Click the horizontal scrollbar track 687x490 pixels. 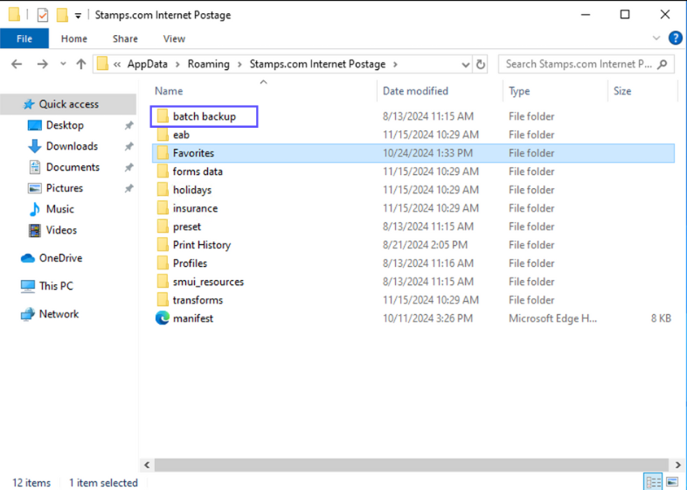(412, 465)
